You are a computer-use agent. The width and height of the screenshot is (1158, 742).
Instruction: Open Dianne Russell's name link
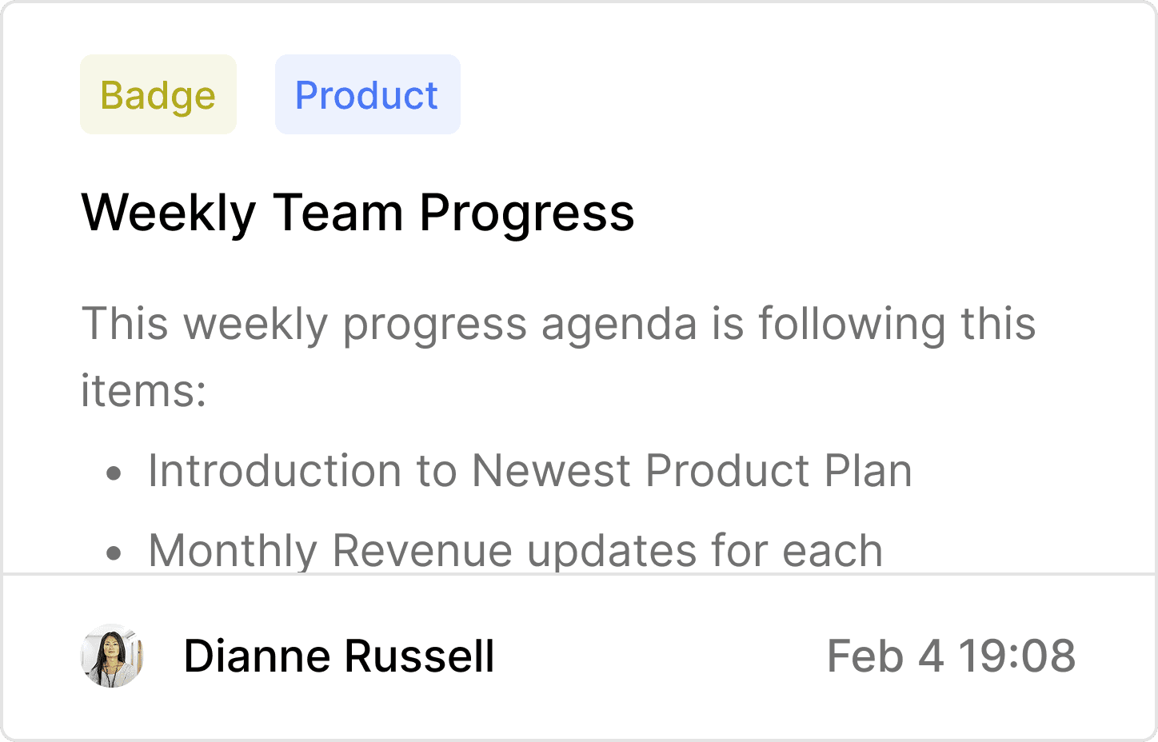click(x=339, y=656)
